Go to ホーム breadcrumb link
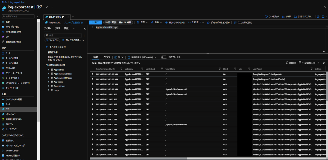 [4, 2]
